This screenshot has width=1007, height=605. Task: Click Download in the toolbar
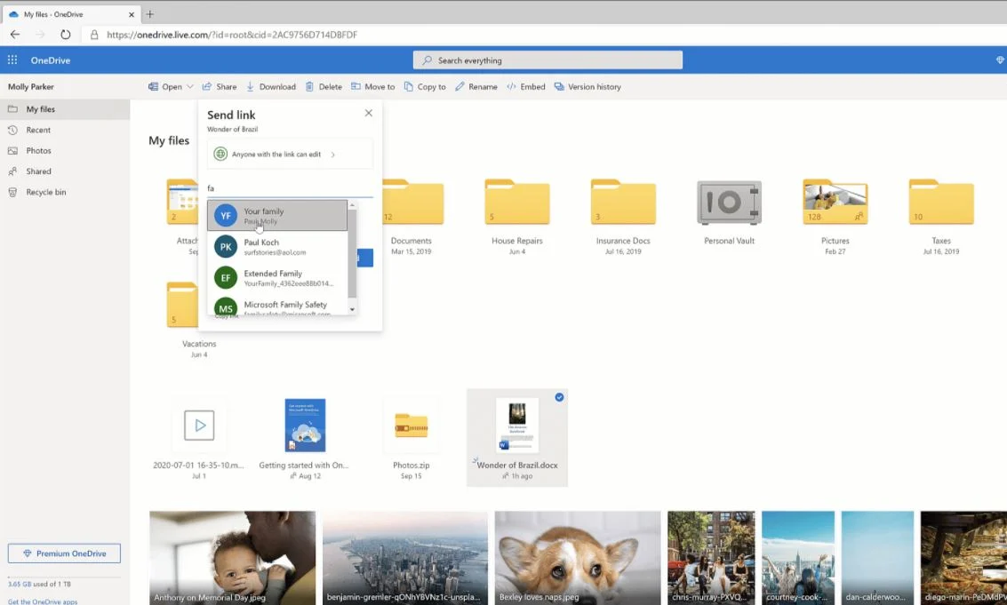coord(271,87)
